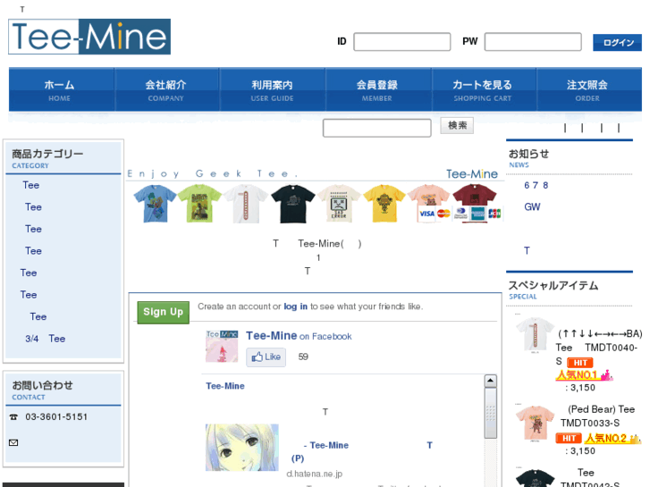Click the Facebook Like thumbs-up button
The width and height of the screenshot is (650, 487).
[x=266, y=357]
